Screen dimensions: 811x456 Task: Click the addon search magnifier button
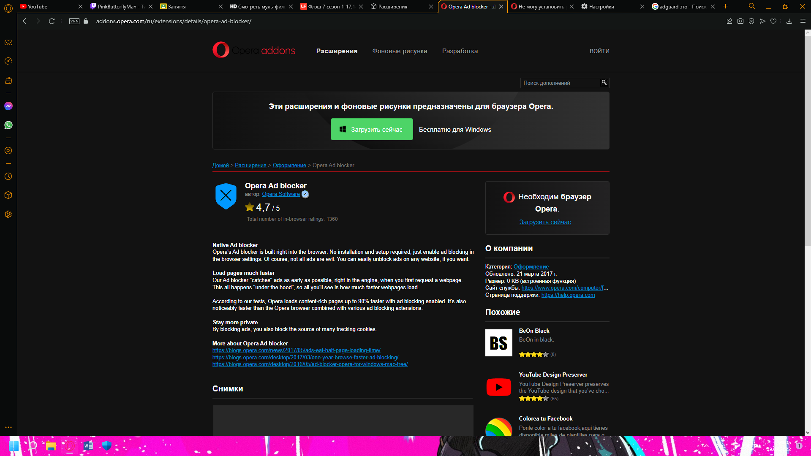point(604,83)
